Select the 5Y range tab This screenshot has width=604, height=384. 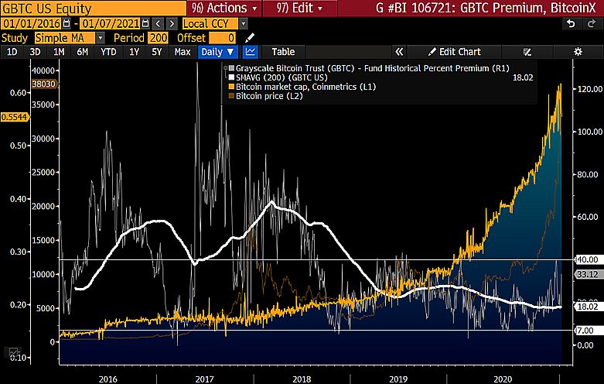[x=157, y=52]
